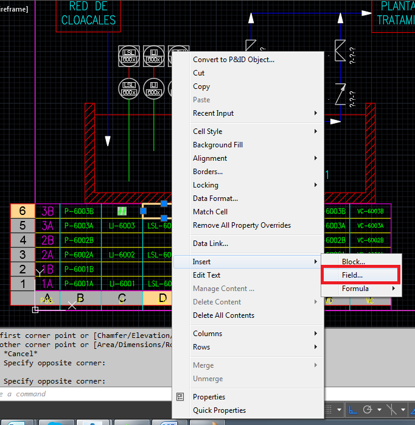Click cell P-6001A in table
The image size is (415, 425).
[80, 284]
